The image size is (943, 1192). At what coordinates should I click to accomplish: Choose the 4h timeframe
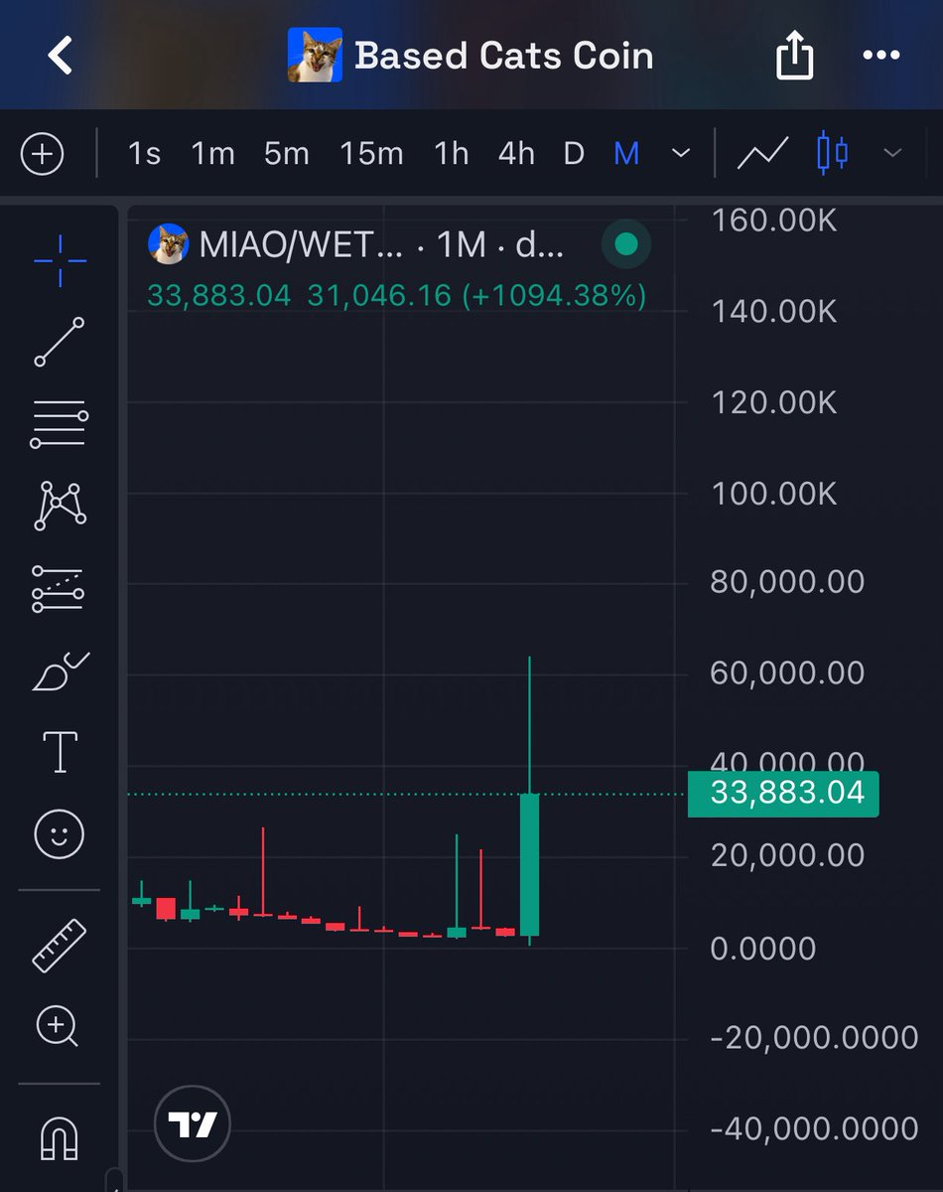click(516, 154)
